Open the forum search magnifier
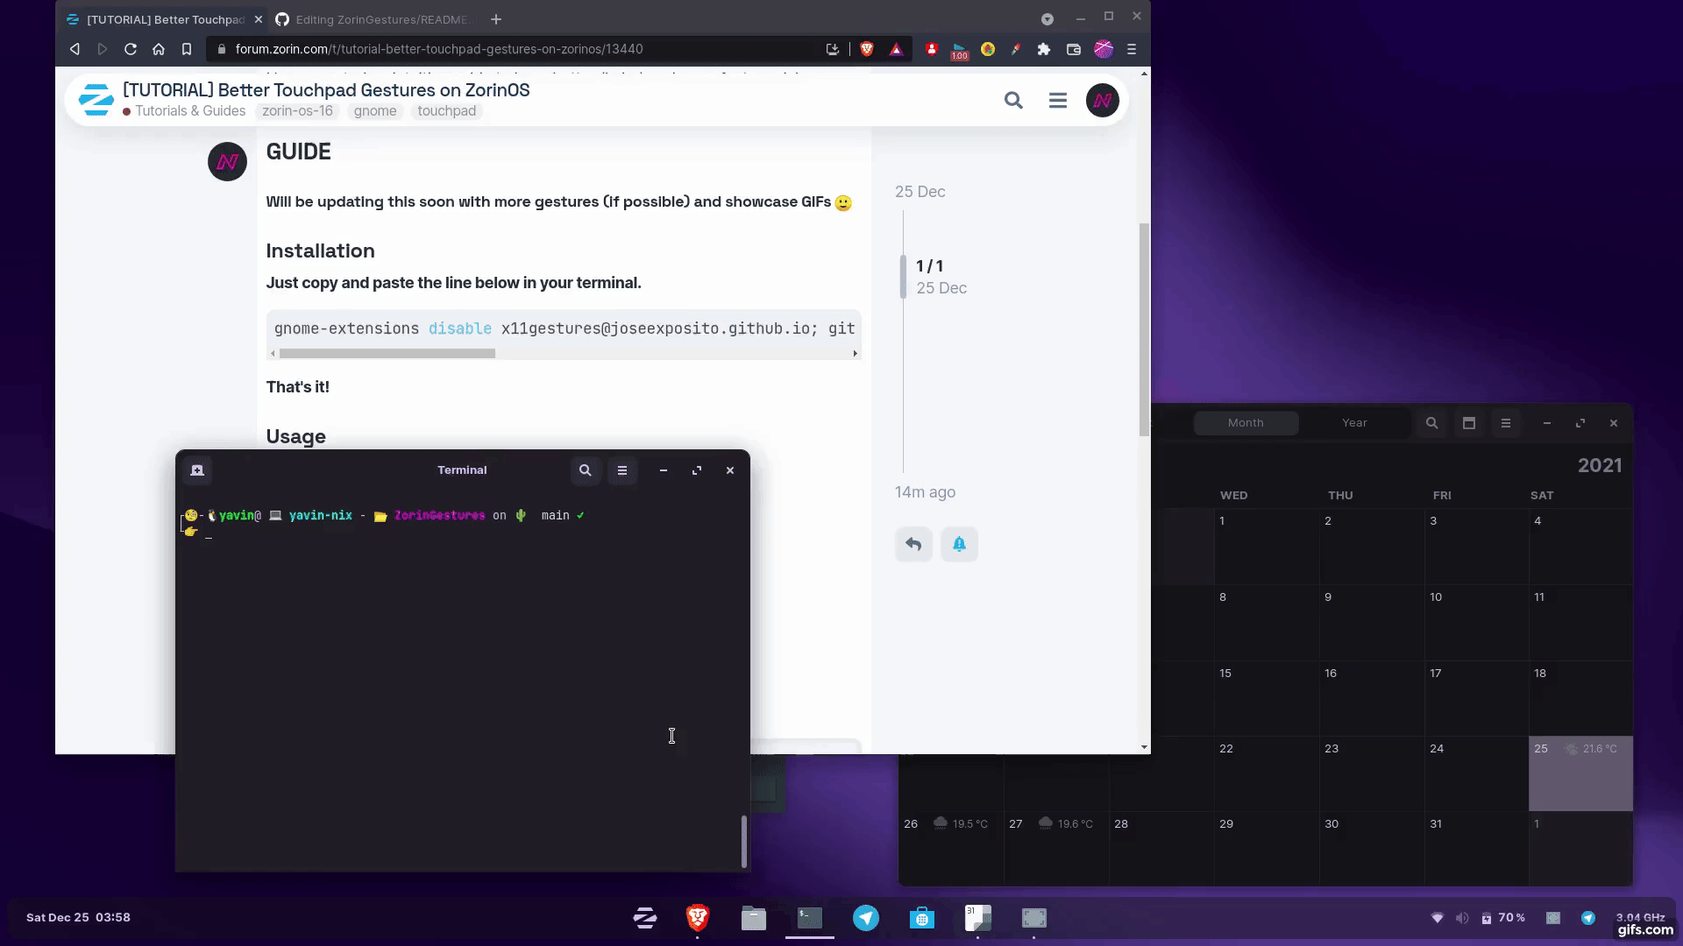This screenshot has height=946, width=1683. pos(1013,101)
